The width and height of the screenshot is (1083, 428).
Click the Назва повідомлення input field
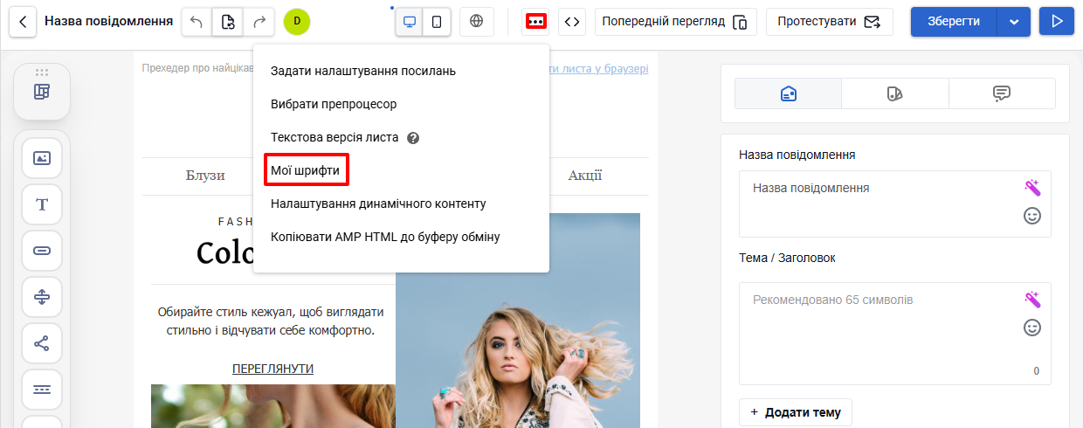coord(895,204)
